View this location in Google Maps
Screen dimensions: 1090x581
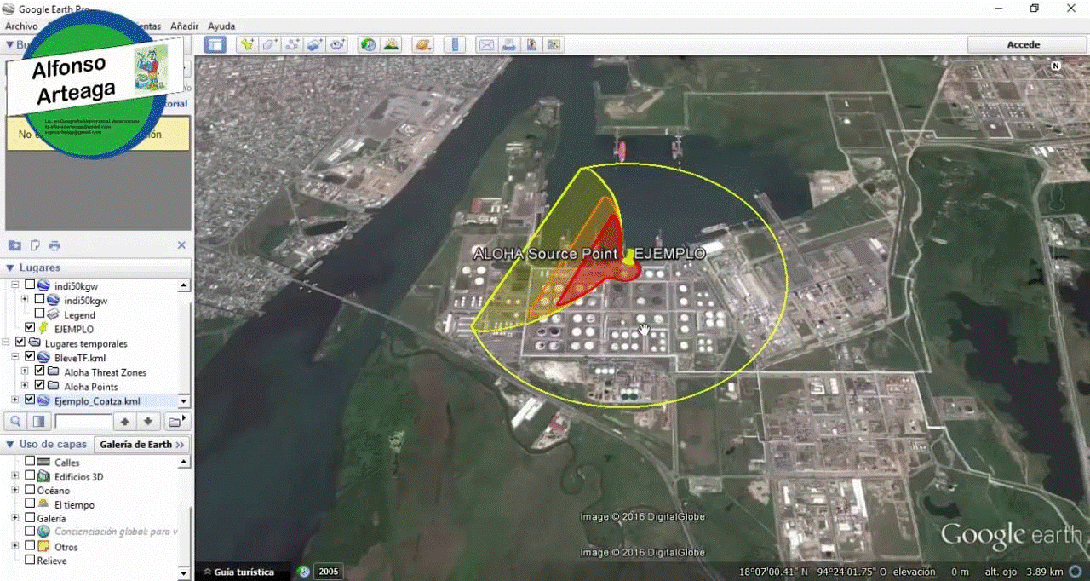pos(554,45)
